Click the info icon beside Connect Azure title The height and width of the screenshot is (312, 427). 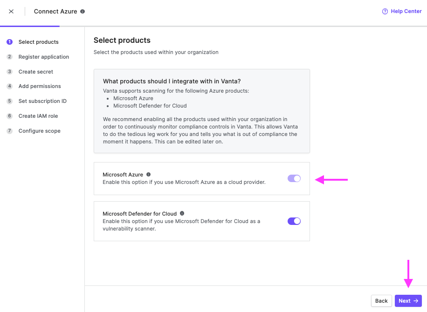83,12
